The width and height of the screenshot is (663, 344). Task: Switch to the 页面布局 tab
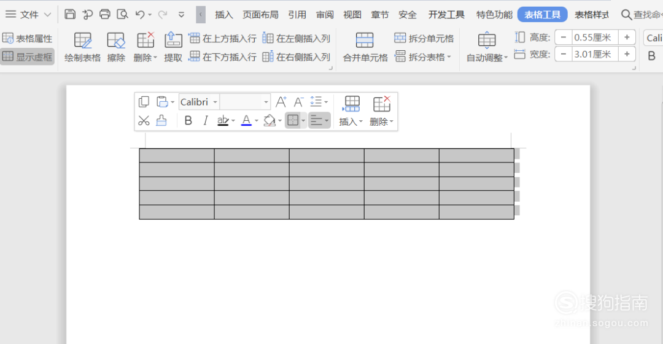260,15
